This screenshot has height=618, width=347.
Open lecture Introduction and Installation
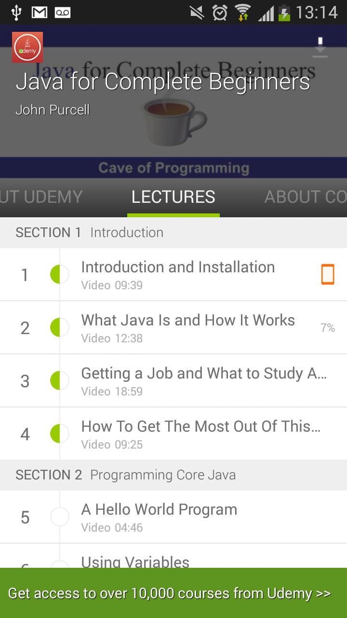[x=173, y=275]
